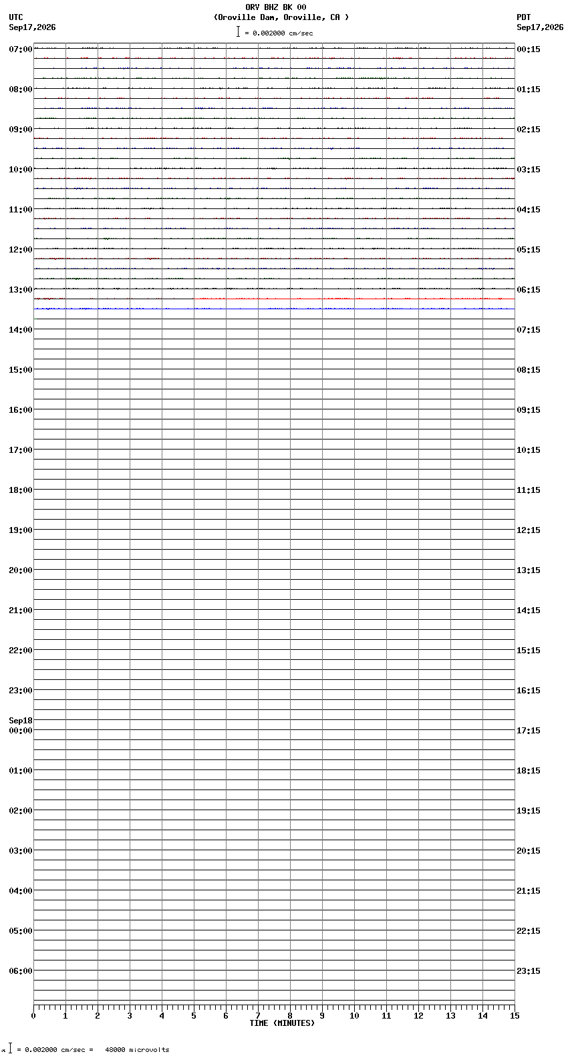The height and width of the screenshot is (1058, 568).
Task: Click the '11:15' PDT row label
Action: [x=529, y=490]
